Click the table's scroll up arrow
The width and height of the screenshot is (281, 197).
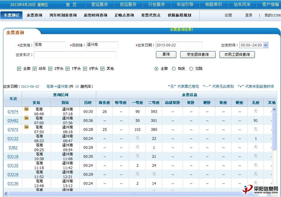coord(274,109)
